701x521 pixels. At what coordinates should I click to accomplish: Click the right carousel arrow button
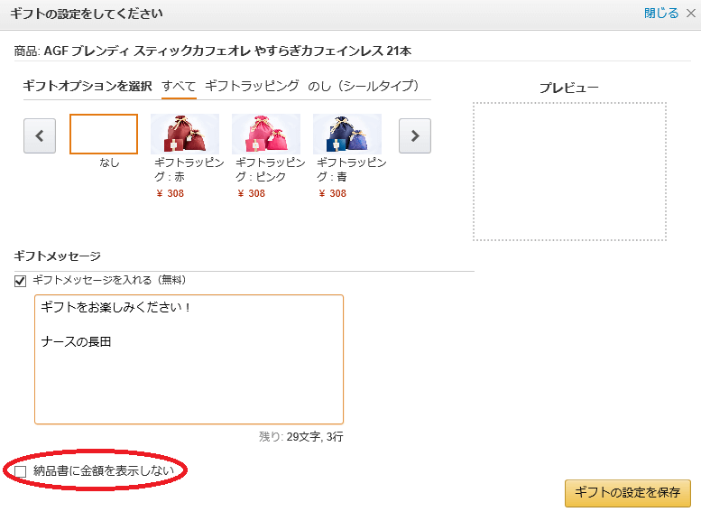pyautogui.click(x=414, y=135)
